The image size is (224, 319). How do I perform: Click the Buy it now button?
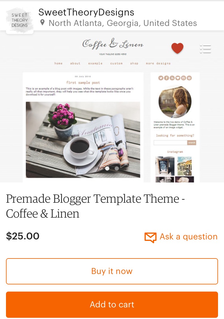(x=112, y=271)
